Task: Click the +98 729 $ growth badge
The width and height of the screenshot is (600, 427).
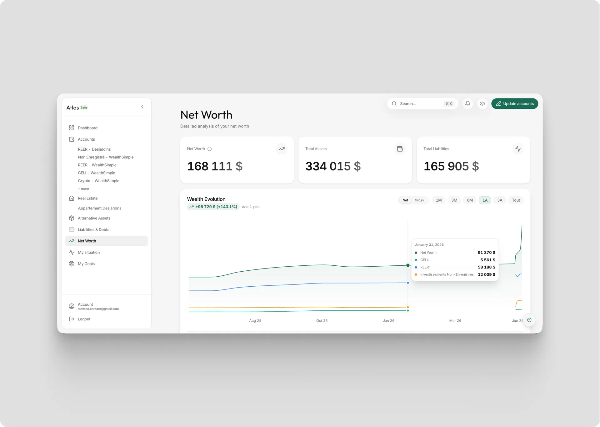Action: click(213, 207)
